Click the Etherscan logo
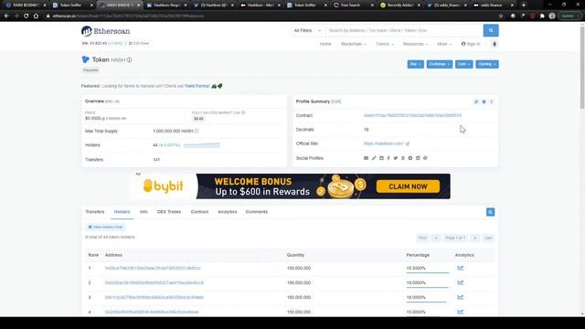The width and height of the screenshot is (585, 329). pos(106,31)
